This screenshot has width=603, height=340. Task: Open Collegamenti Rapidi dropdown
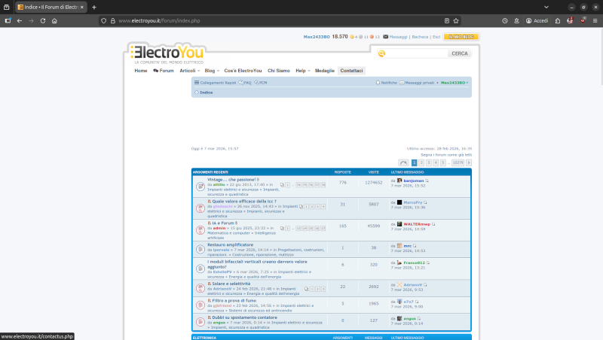tap(216, 82)
